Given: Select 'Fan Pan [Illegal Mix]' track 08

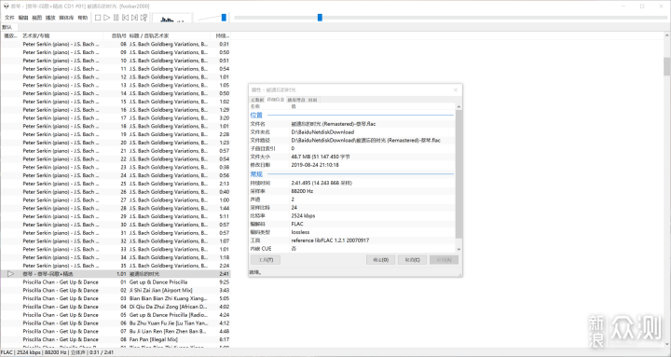Looking at the screenshot, I should pos(116,339).
